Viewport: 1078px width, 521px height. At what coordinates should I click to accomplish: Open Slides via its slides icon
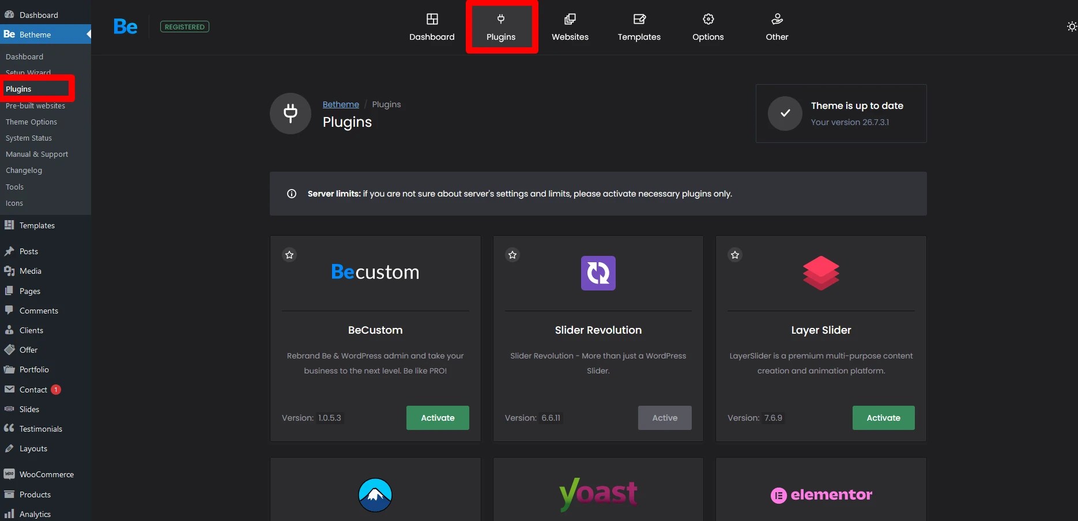[9, 409]
